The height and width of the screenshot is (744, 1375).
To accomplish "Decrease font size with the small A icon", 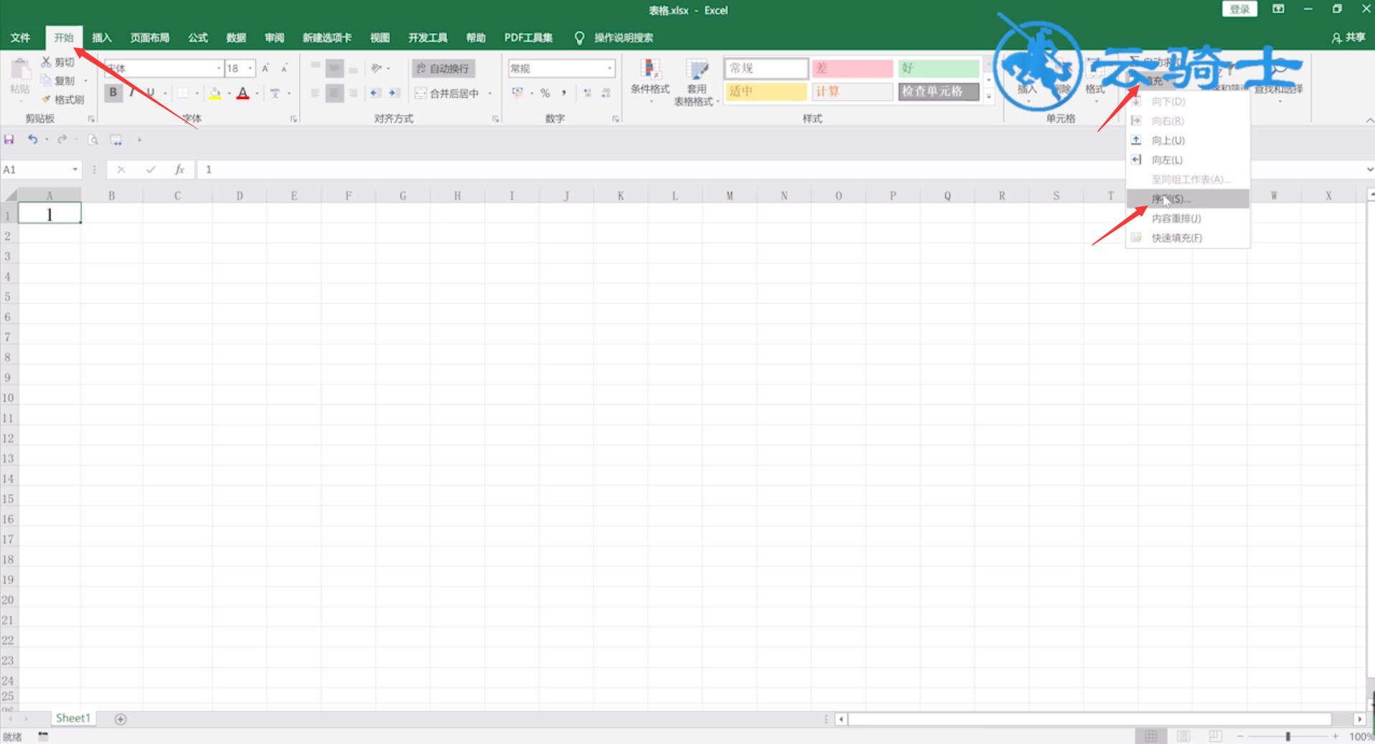I will coord(284,68).
